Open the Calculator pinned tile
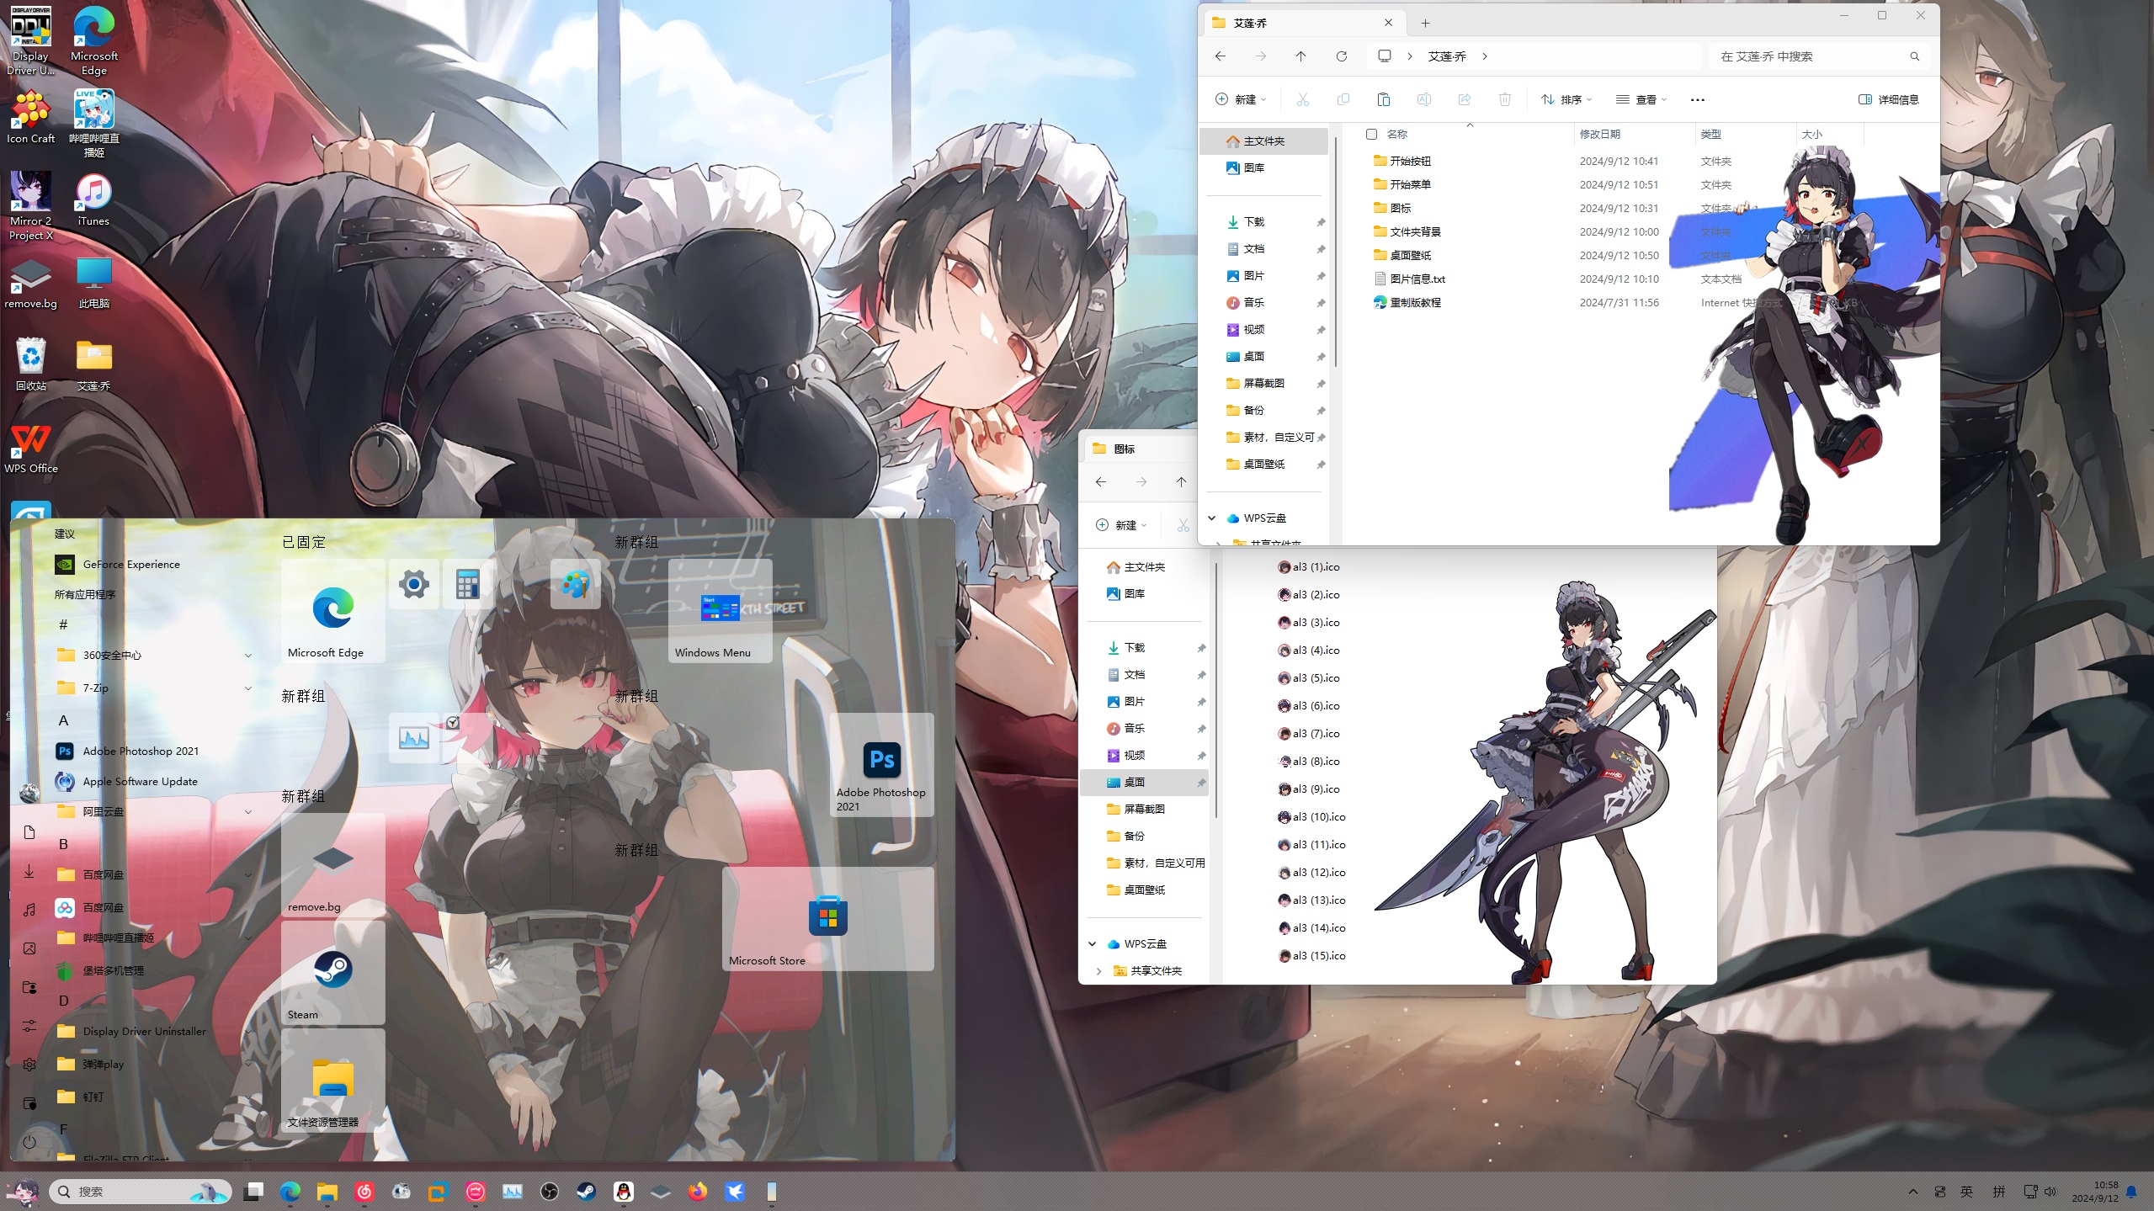 pyautogui.click(x=468, y=583)
